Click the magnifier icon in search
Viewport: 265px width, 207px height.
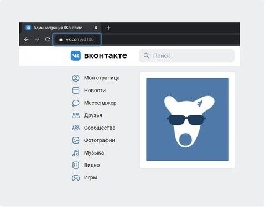point(147,56)
